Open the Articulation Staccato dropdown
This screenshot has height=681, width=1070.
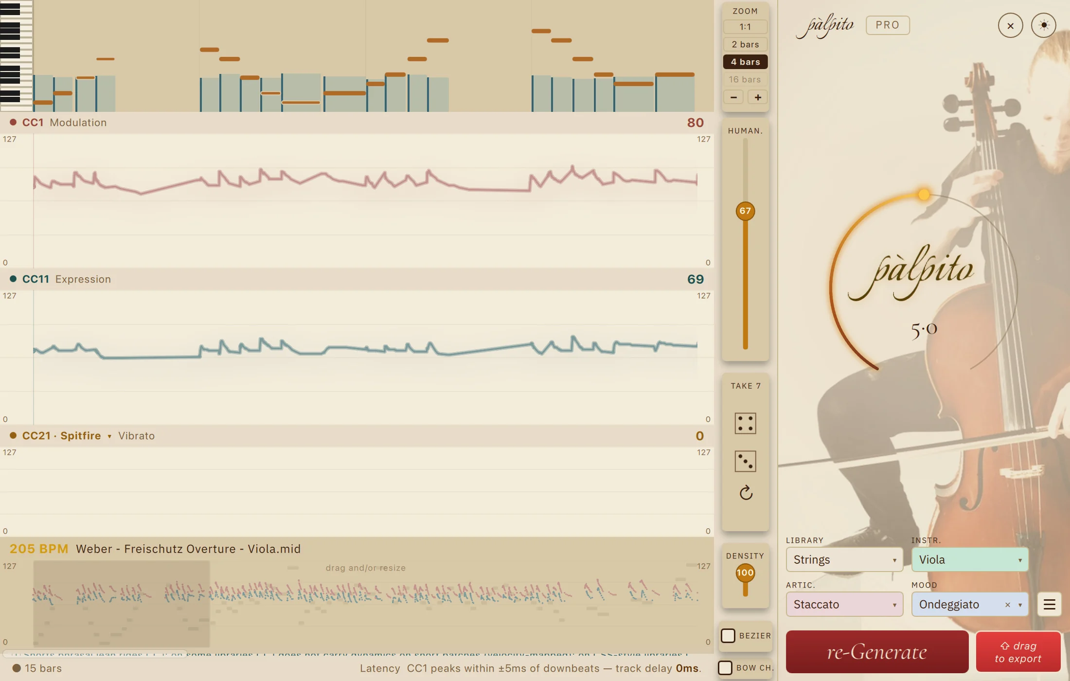pyautogui.click(x=844, y=605)
